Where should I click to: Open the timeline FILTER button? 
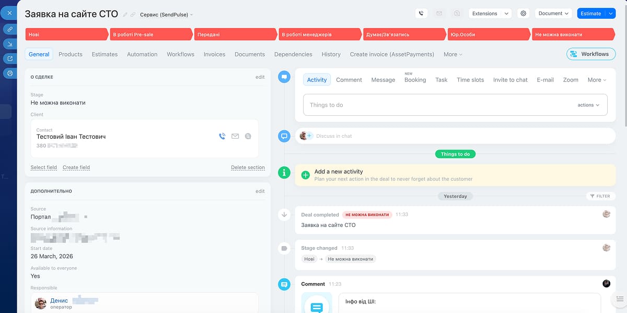click(601, 196)
